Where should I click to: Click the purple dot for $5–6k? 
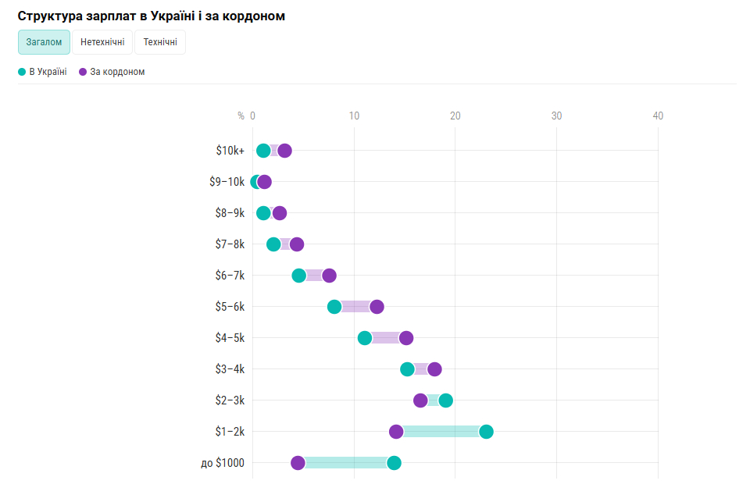point(377,307)
